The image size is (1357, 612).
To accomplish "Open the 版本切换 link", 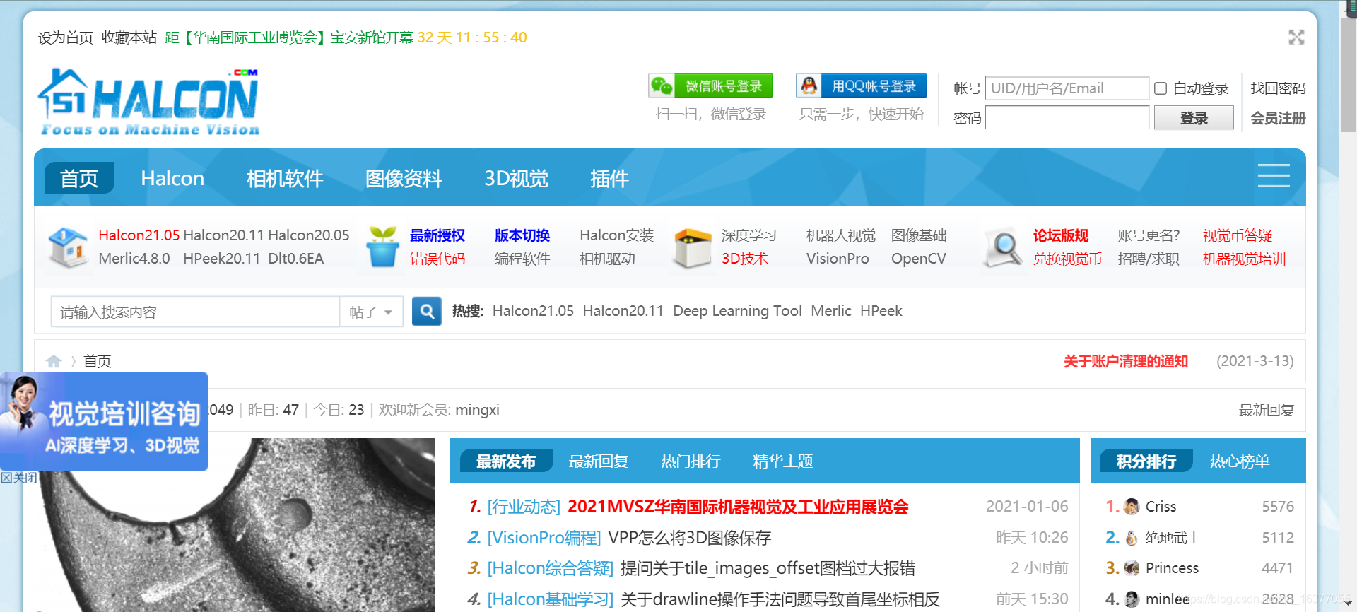I will pos(522,235).
